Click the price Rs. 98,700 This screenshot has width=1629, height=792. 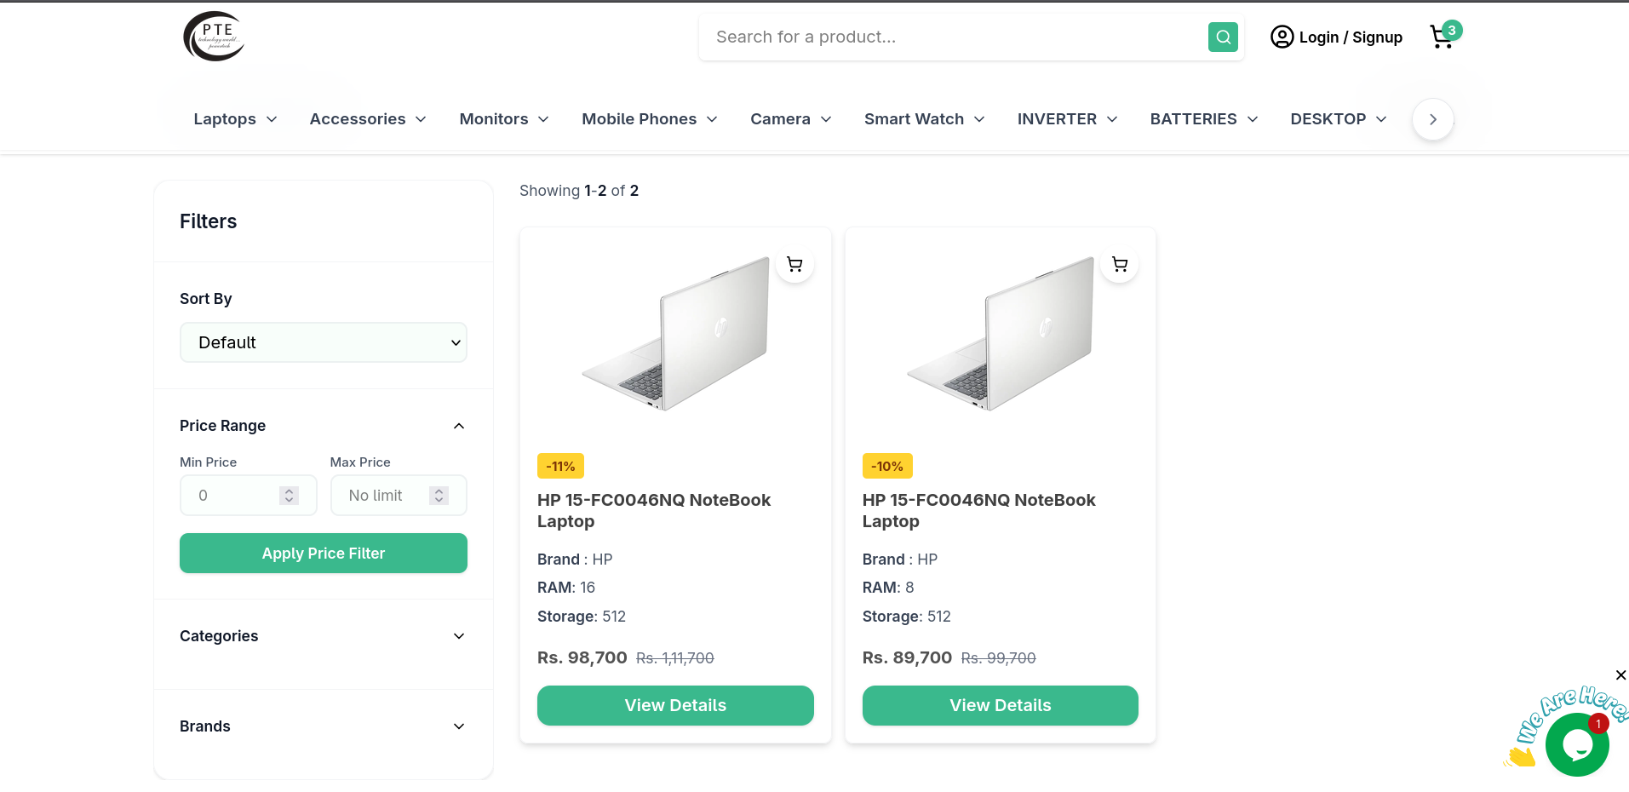[582, 657]
